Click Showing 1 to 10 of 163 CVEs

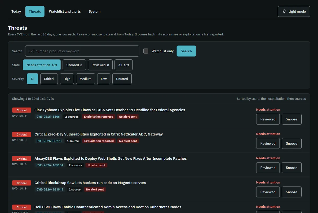[33, 99]
